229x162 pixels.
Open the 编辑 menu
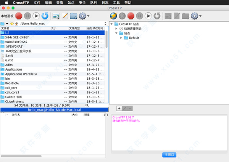pos(48,3)
